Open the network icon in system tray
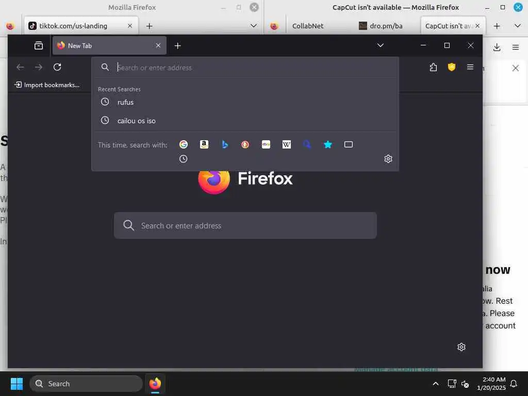The height and width of the screenshot is (396, 528). (452, 384)
